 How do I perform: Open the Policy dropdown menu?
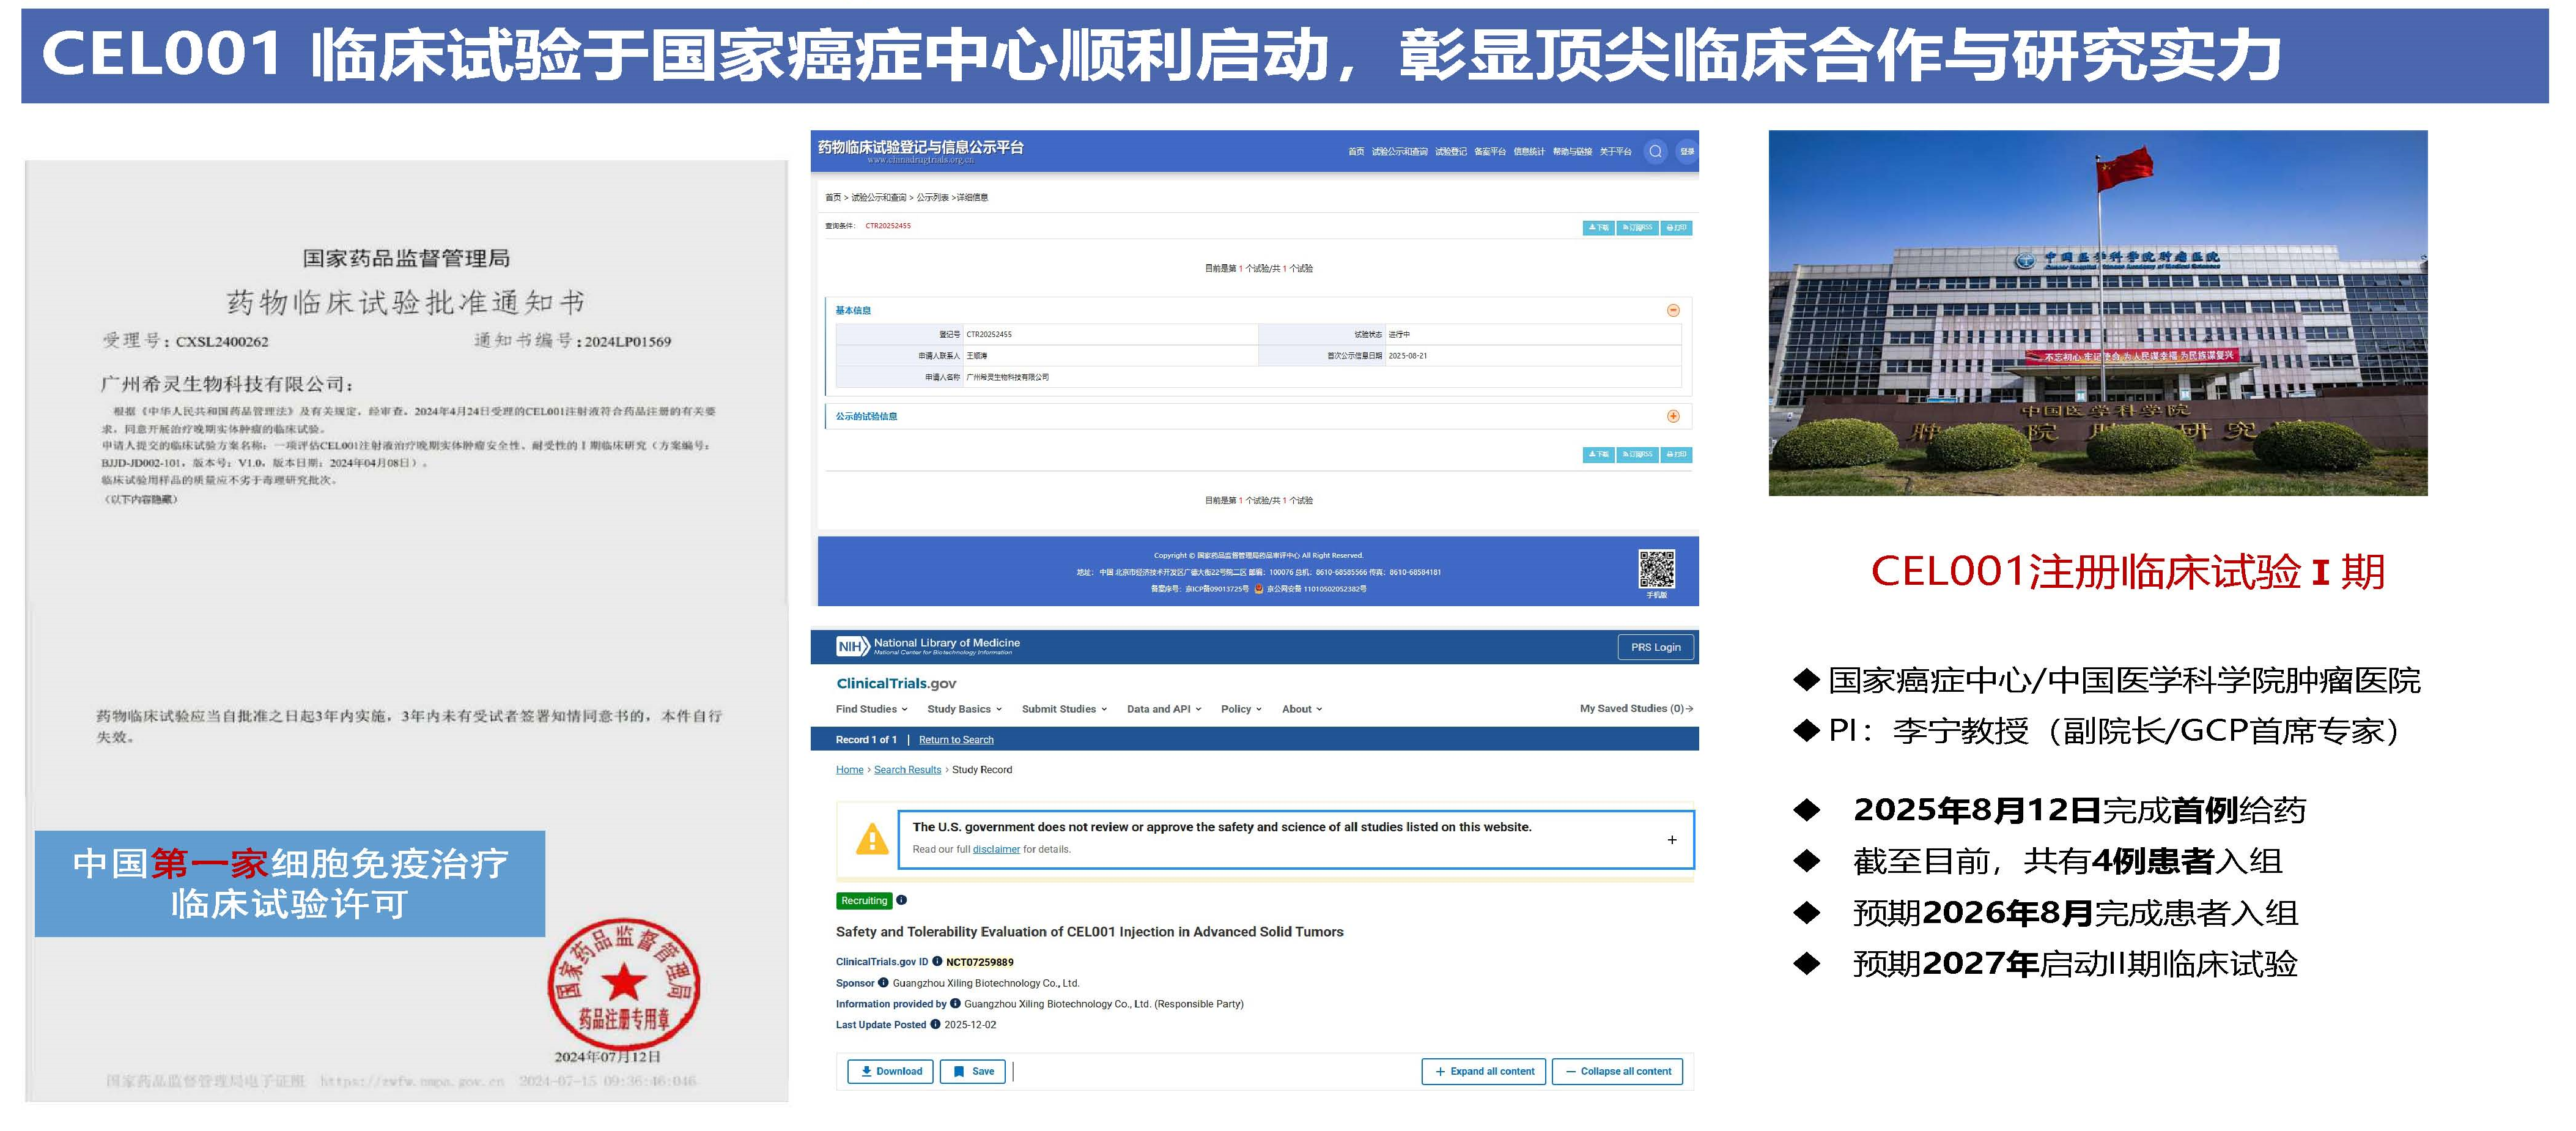[1240, 709]
